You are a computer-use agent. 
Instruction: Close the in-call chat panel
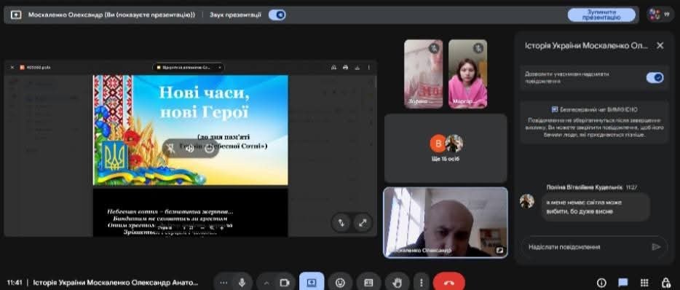[660, 46]
